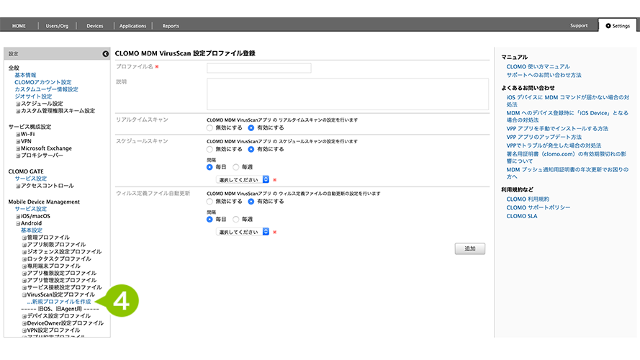Expand デバイス設定プロファイル tree node
Screen dimensions: 640x360
click(24, 316)
